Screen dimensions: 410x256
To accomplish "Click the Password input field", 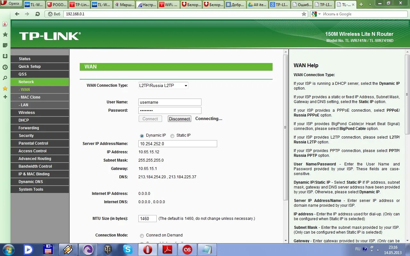I will tap(170, 110).
